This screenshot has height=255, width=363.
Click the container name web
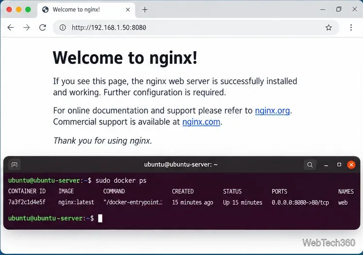(343, 203)
